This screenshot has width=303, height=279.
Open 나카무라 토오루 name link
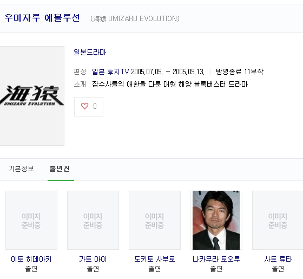(x=216, y=259)
